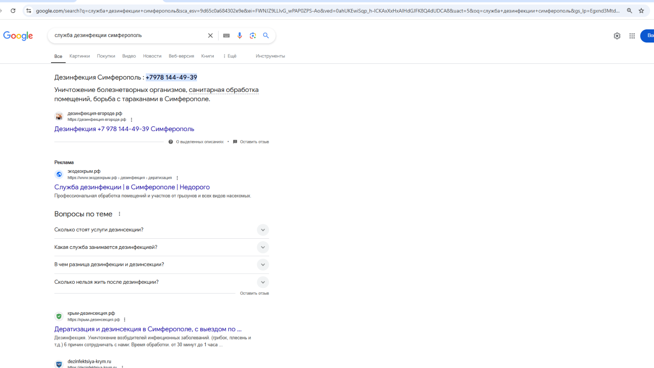Open the settings gear icon
This screenshot has width=654, height=368.
(x=617, y=36)
